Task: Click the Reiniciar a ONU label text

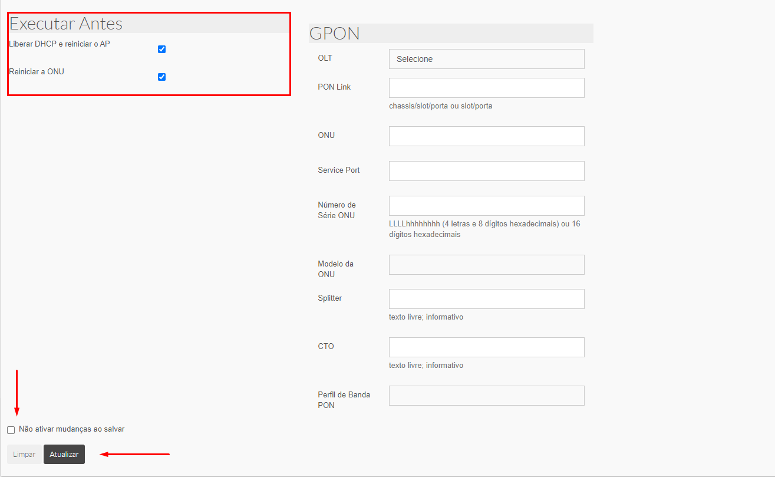Action: point(37,71)
